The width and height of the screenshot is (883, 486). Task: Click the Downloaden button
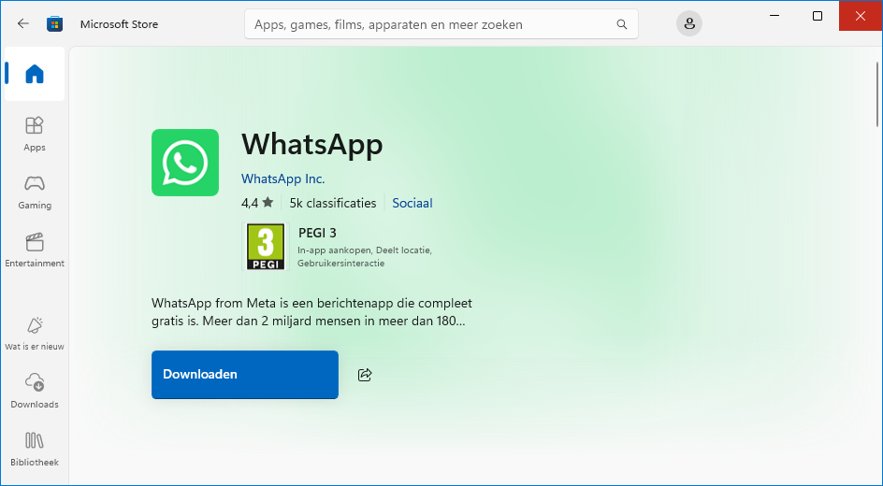tap(245, 375)
